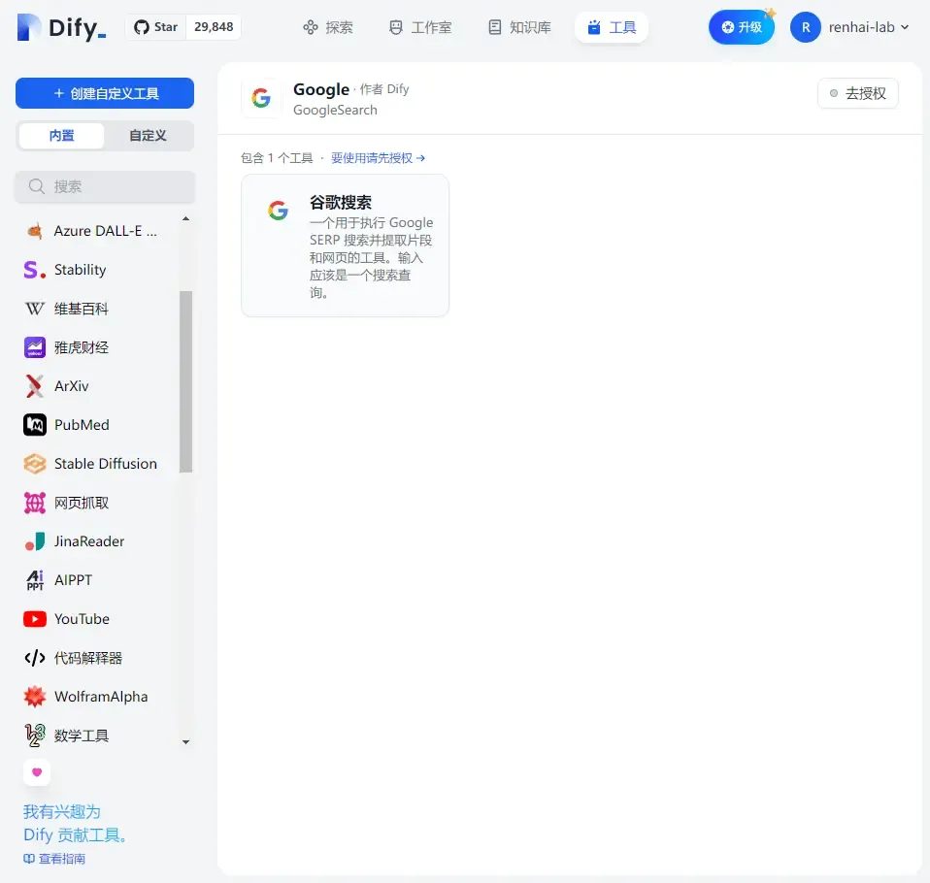Click the 网页抓取 label
This screenshot has width=930, height=883.
(x=82, y=503)
